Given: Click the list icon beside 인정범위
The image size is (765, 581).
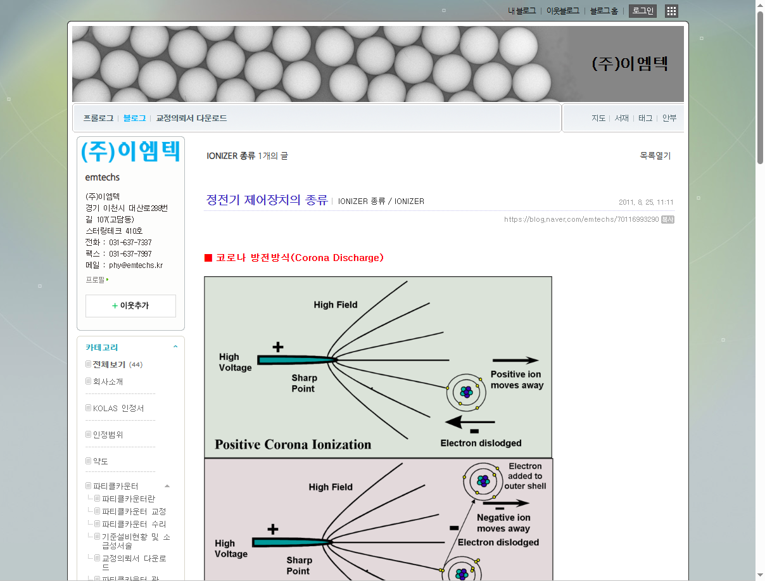Looking at the screenshot, I should click(89, 435).
